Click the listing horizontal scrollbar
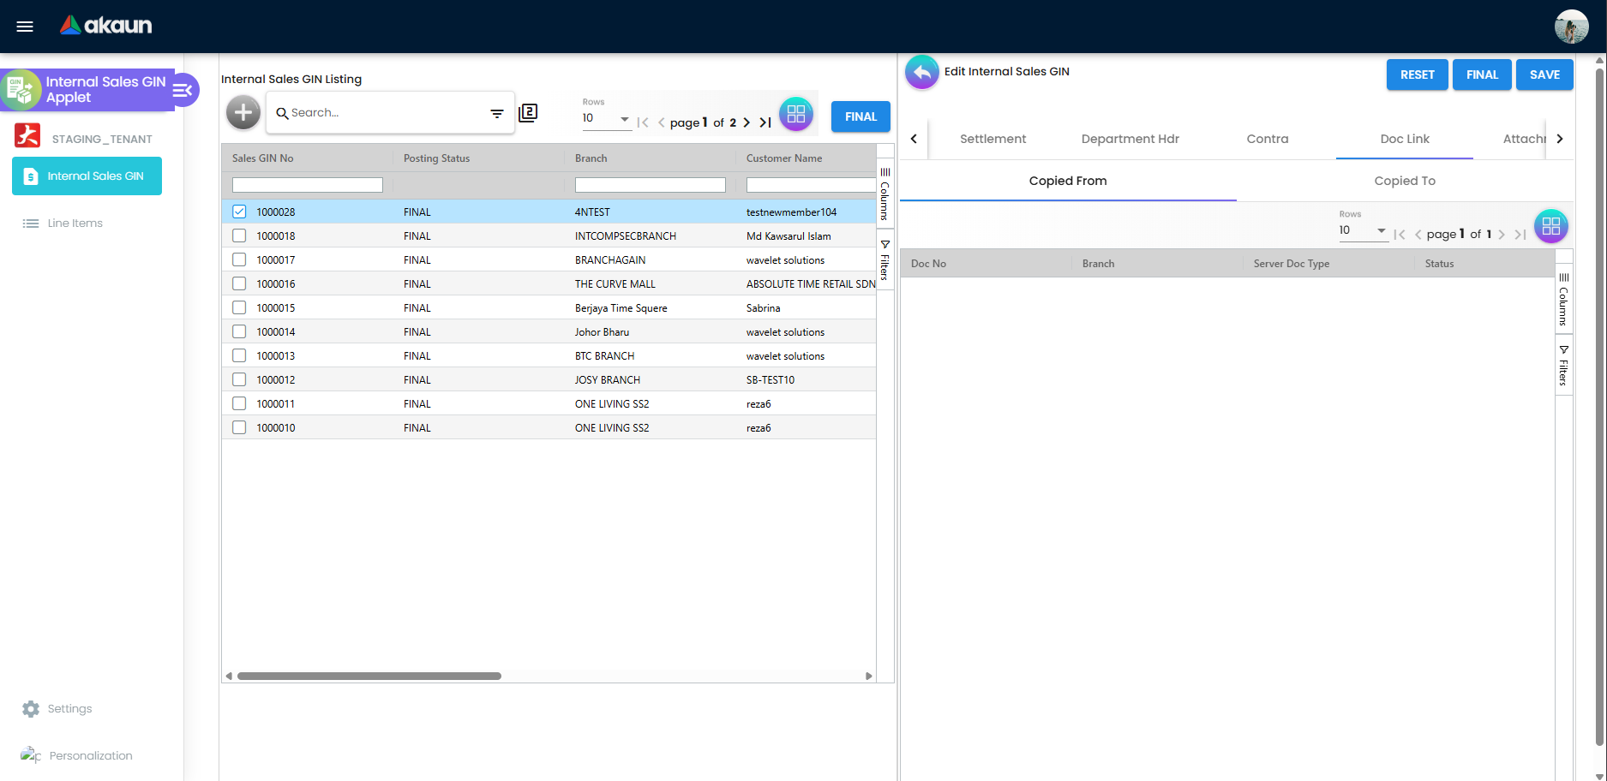The height and width of the screenshot is (781, 1607). (369, 676)
